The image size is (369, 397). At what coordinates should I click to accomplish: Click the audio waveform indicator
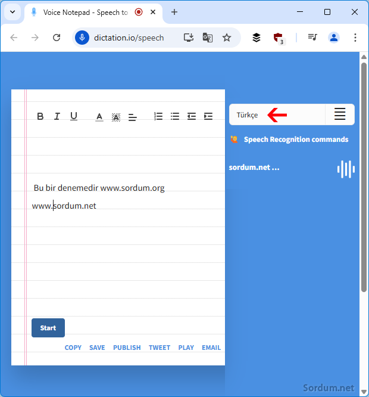point(346,169)
